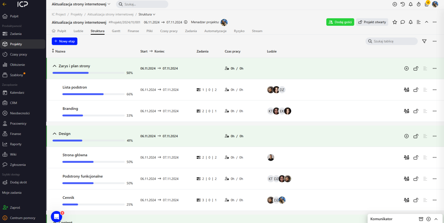Toggle lock on Lista podstron row
Image resolution: width=444 pixels, height=223 pixels.
pyautogui.click(x=416, y=90)
